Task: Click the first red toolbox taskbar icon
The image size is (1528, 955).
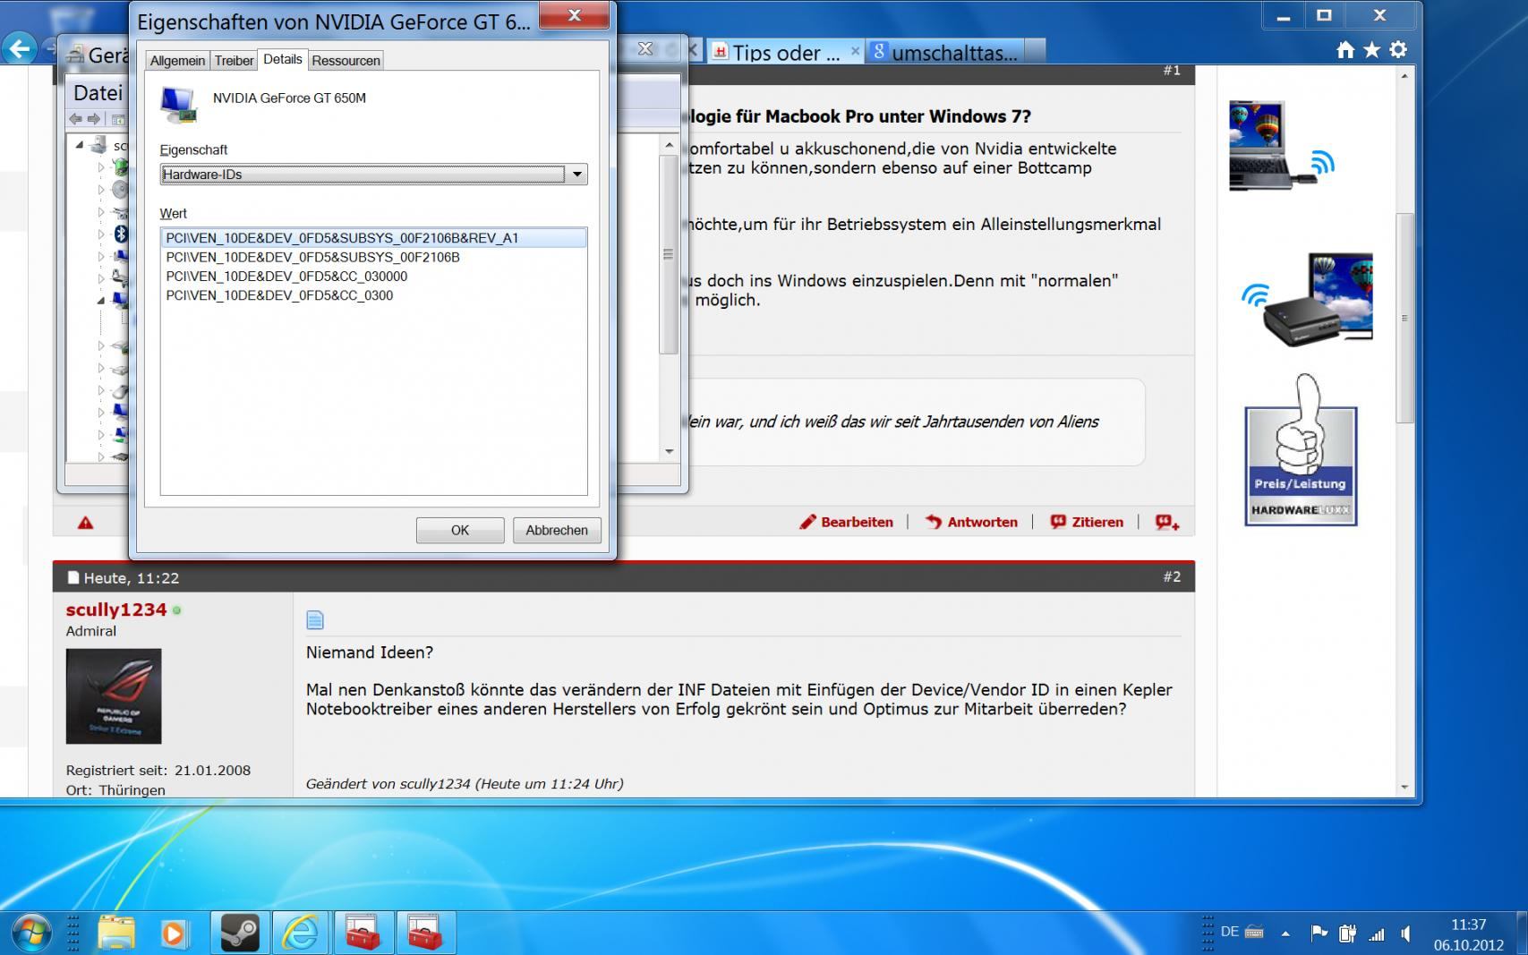Action: click(363, 934)
